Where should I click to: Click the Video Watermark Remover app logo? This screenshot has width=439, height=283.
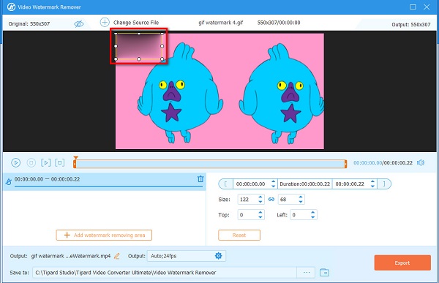coord(11,7)
